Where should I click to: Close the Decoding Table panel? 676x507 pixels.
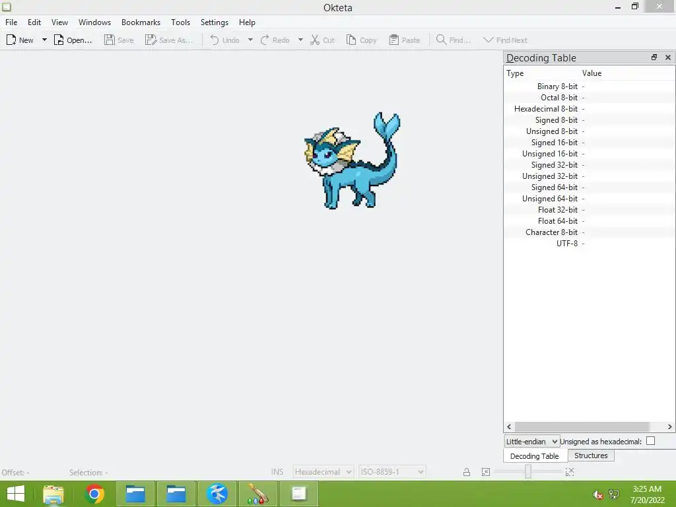click(668, 57)
